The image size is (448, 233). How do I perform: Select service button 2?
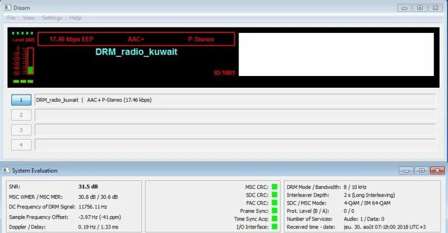tap(21, 115)
